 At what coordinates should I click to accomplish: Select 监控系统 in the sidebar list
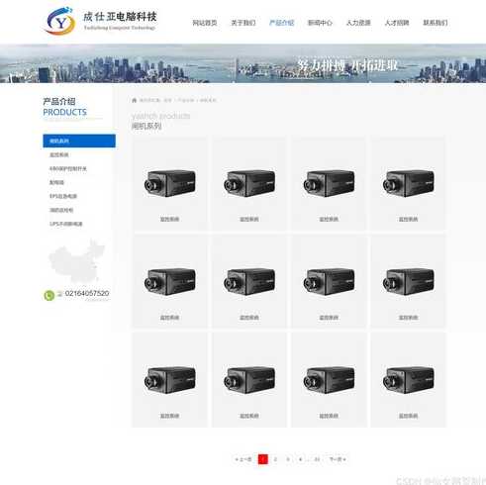[x=59, y=154]
